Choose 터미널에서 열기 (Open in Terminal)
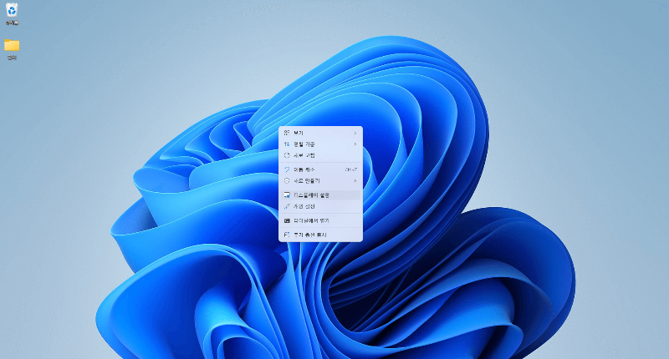This screenshot has height=359, width=669. tap(320, 220)
